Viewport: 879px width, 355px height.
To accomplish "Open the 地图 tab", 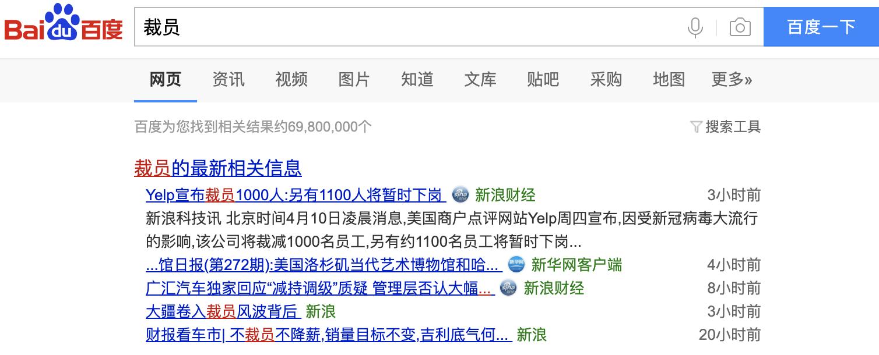I will tap(669, 80).
